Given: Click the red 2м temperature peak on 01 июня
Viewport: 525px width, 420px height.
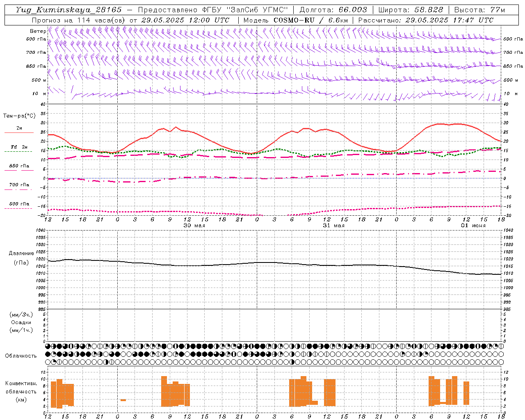Looking at the screenshot, I should (x=441, y=124).
